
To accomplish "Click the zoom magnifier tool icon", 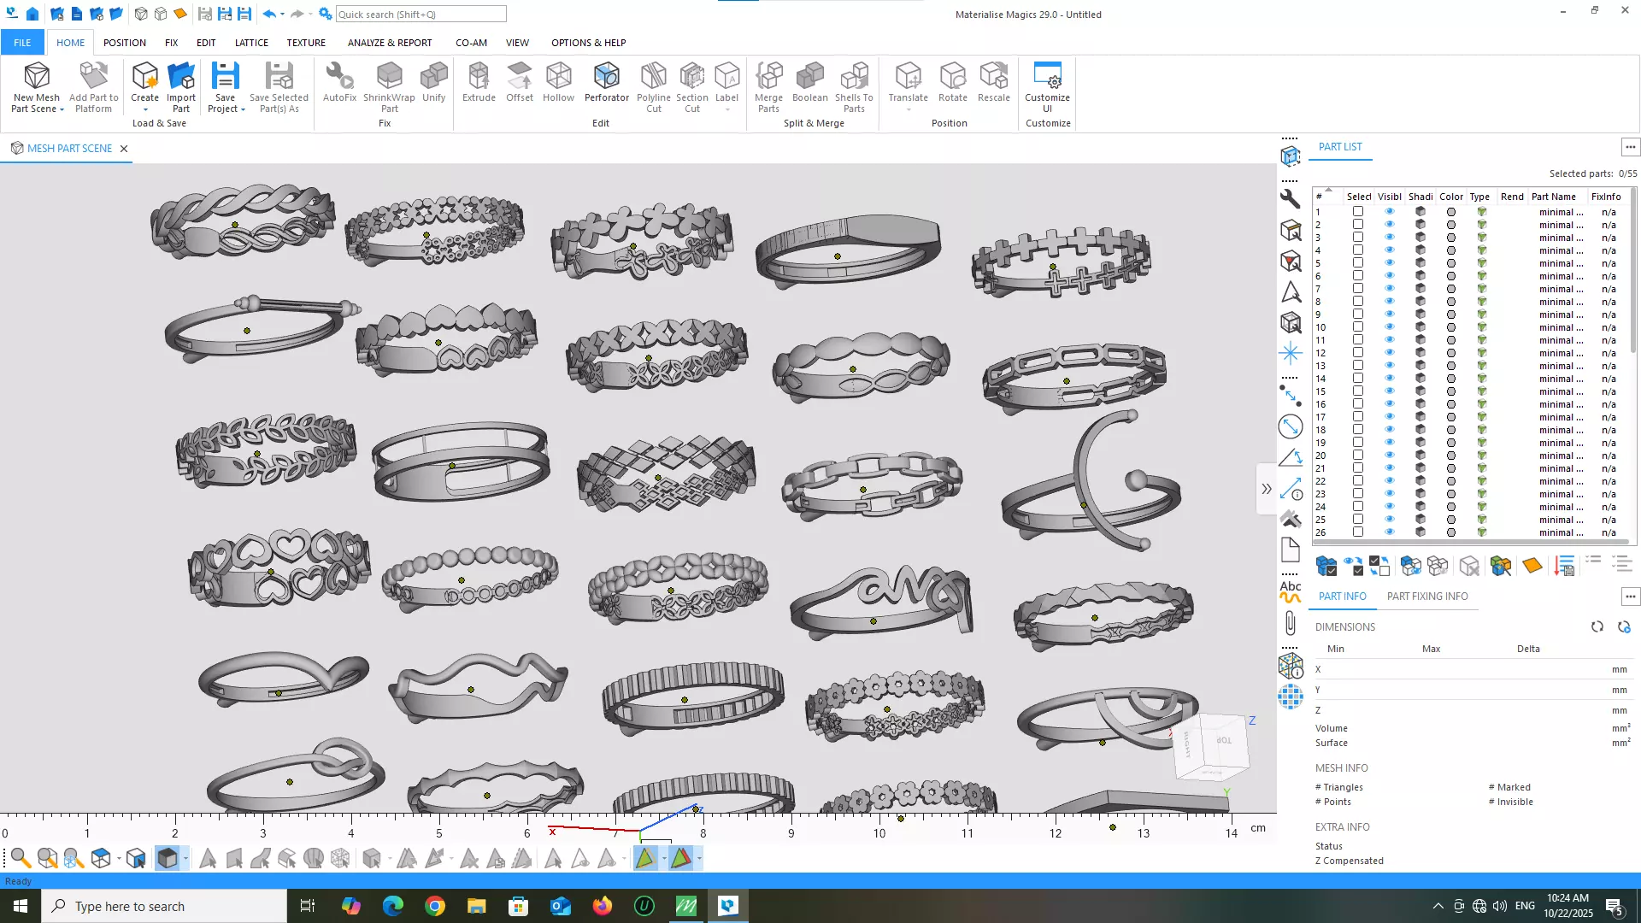I will [x=21, y=858].
